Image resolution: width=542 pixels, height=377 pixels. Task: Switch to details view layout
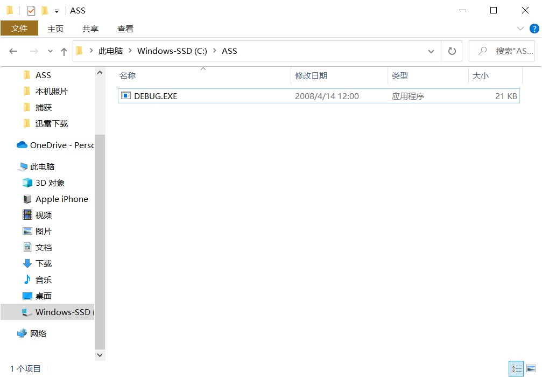tap(516, 369)
